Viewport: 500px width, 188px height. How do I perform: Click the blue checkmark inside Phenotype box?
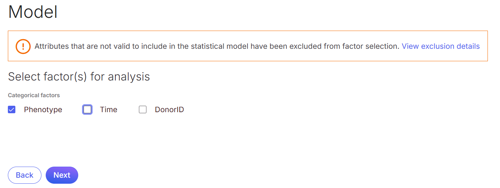pyautogui.click(x=12, y=110)
